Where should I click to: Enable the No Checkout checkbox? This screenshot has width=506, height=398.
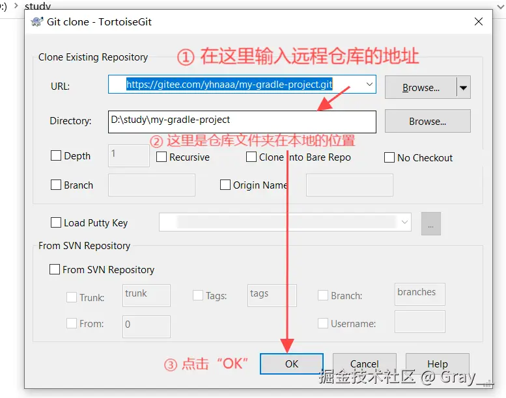coord(389,157)
